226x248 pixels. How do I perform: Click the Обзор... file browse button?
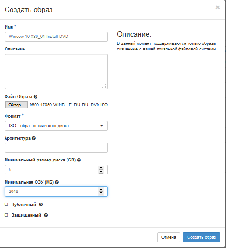click(16, 105)
